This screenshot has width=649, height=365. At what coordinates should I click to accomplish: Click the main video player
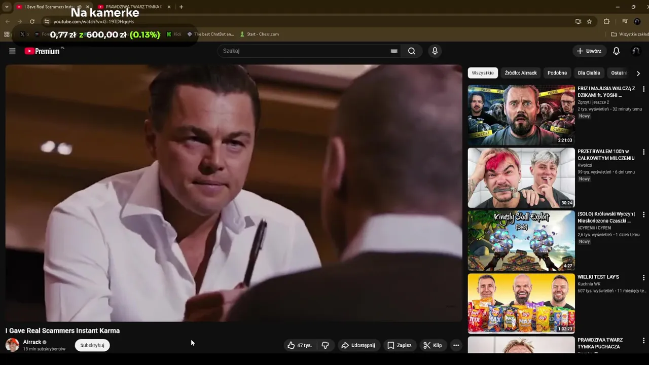click(234, 193)
